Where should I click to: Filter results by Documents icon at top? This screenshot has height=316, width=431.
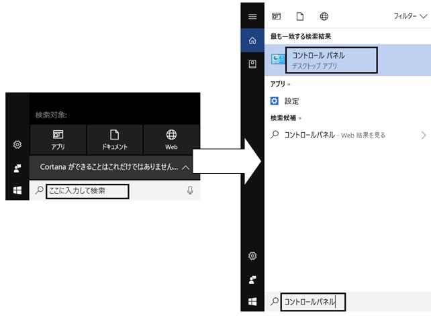(x=300, y=16)
